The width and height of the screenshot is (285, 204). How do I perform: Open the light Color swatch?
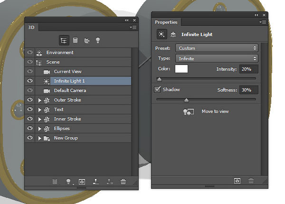pos(181,69)
